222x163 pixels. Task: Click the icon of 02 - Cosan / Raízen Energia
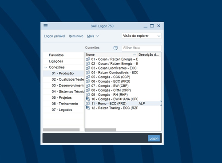coord(88,64)
